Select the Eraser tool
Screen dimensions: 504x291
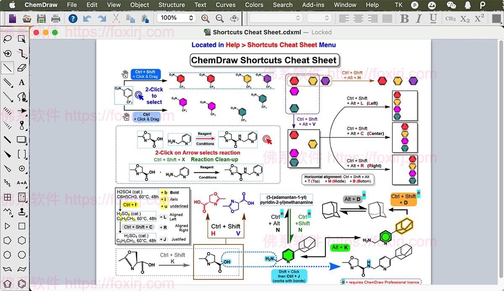pyautogui.click(x=22, y=68)
